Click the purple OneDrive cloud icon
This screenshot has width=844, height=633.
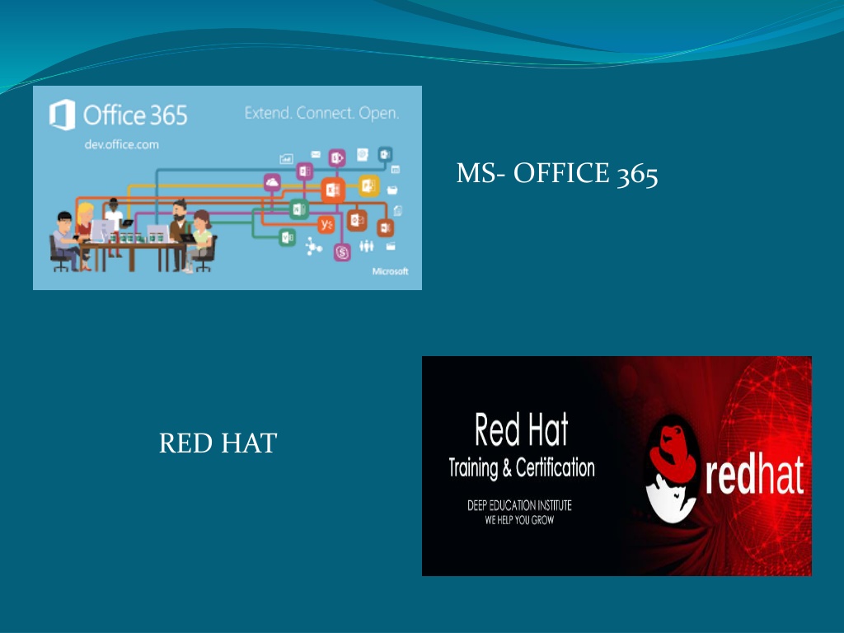pos(272,183)
